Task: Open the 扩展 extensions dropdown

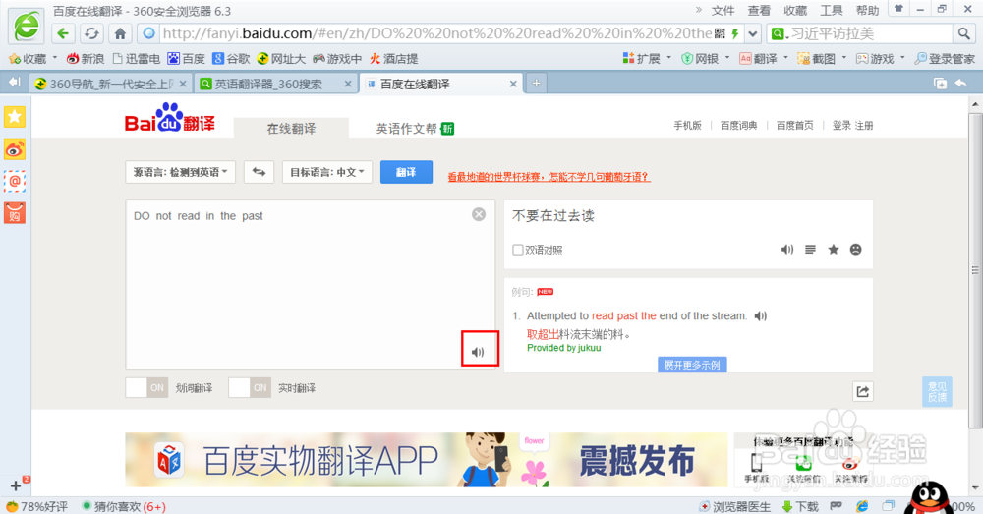Action: (x=647, y=58)
